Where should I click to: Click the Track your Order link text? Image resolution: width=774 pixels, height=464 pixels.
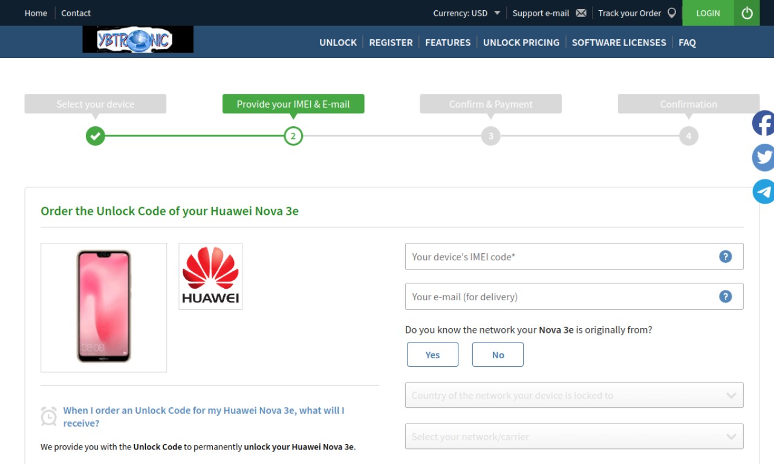point(629,13)
